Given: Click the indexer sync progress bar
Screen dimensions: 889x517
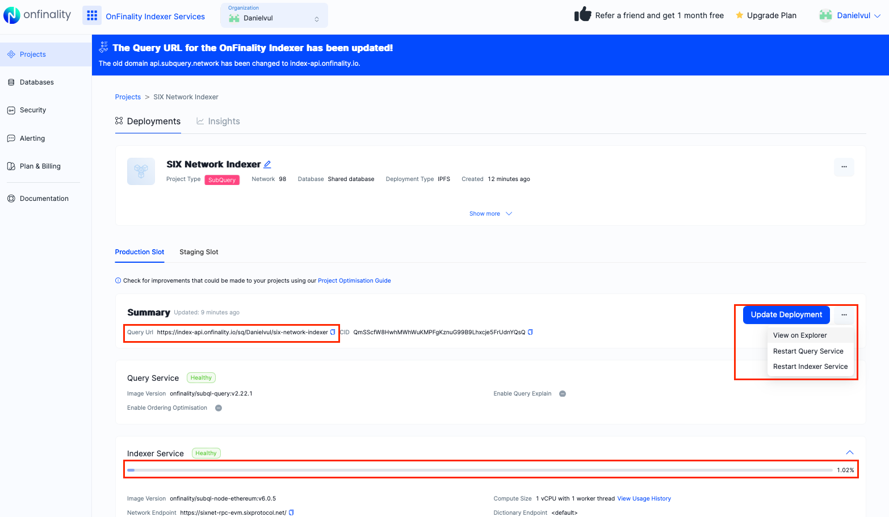Looking at the screenshot, I should click(480, 470).
